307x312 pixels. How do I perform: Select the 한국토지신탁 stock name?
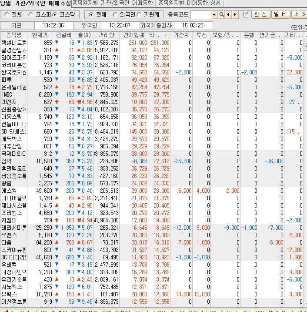[x=14, y=72]
